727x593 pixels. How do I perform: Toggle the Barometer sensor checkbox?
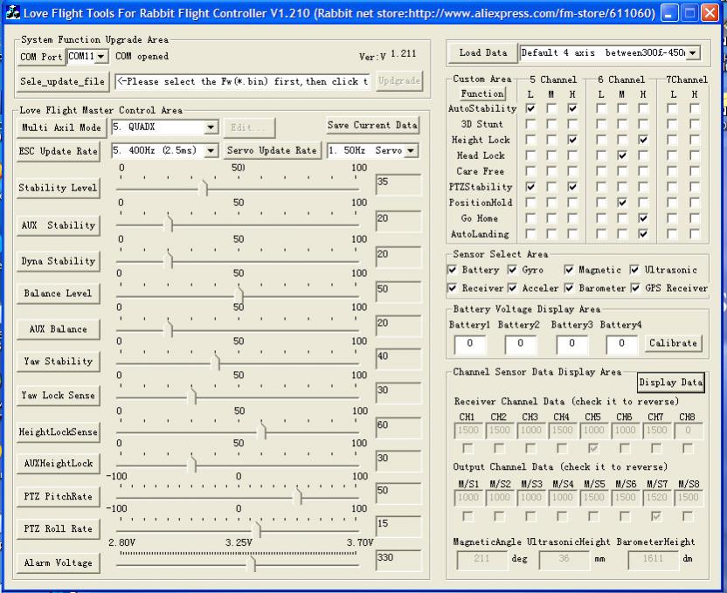(569, 288)
